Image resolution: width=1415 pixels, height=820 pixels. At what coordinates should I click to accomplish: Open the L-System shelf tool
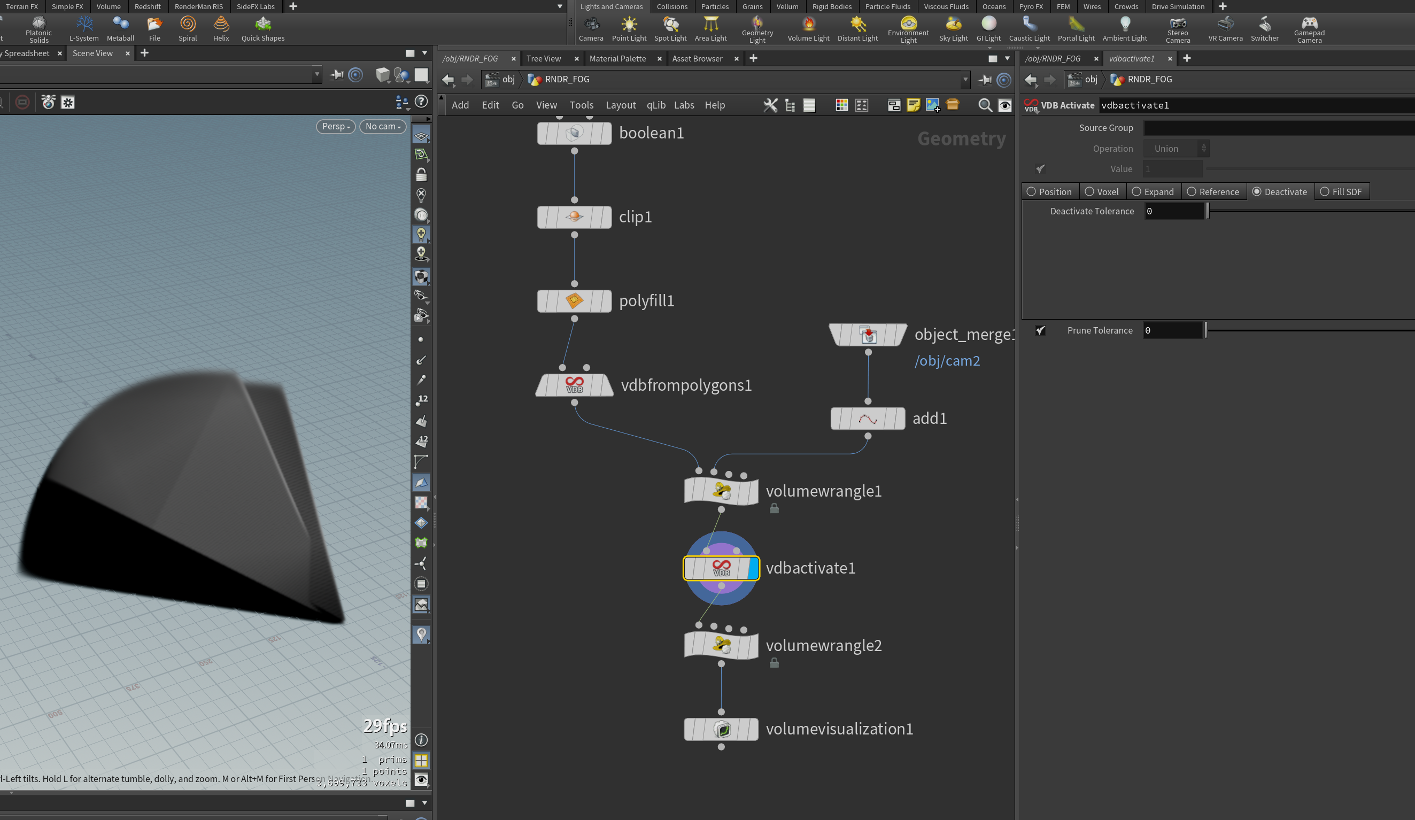click(84, 29)
